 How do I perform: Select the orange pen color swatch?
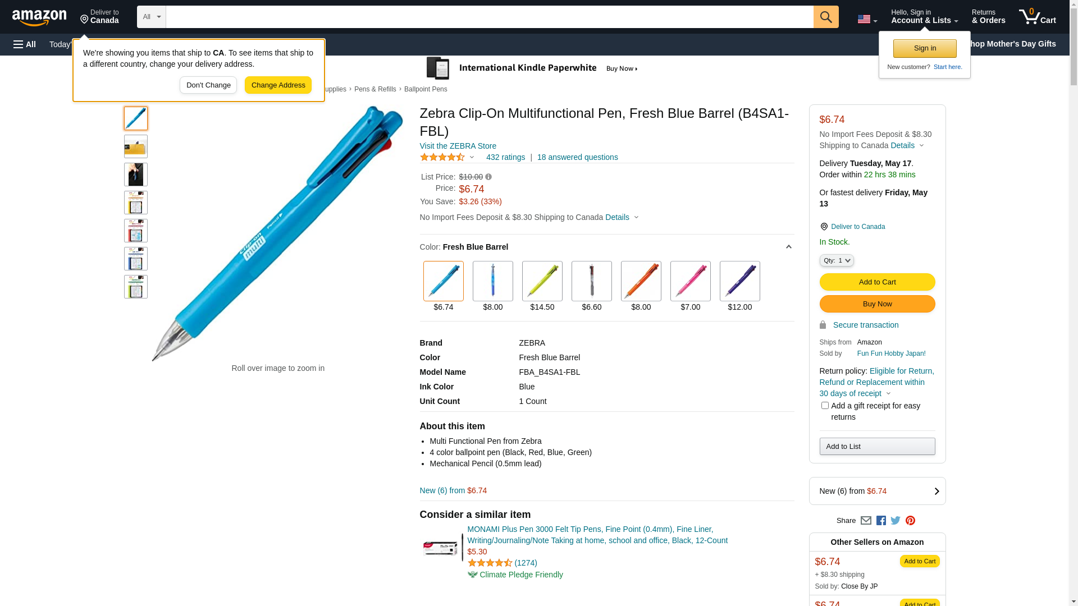641,281
